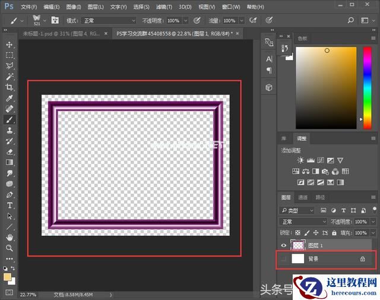Show the 背景 layer visibility box
The height and width of the screenshot is (300, 380).
point(284,259)
